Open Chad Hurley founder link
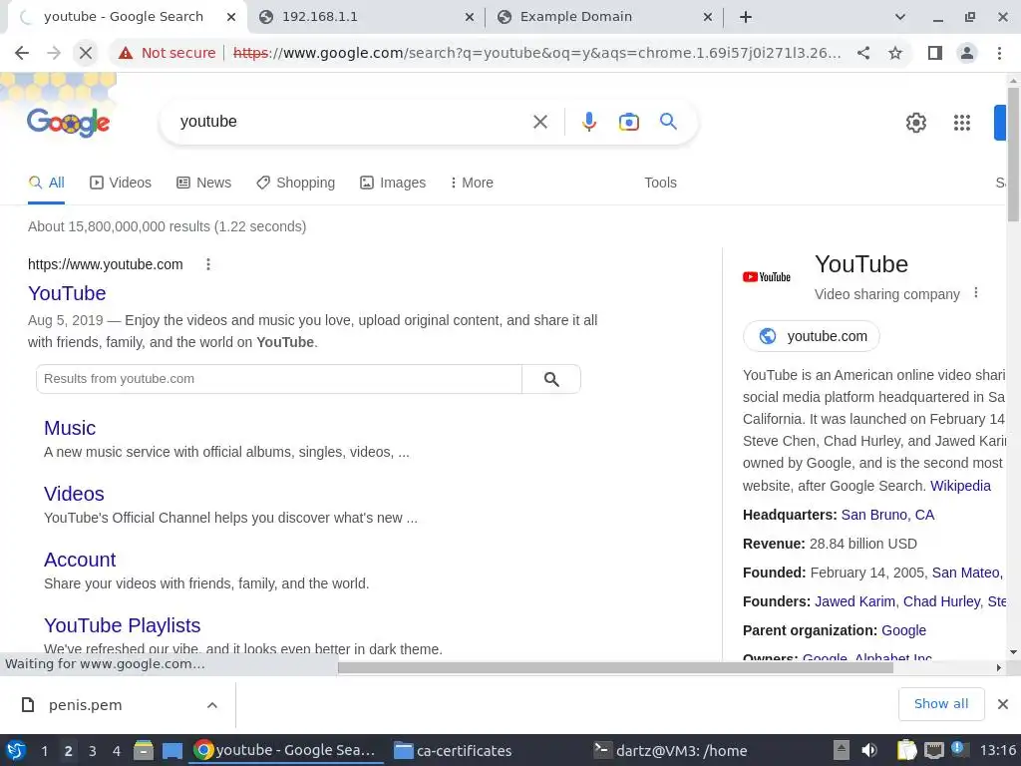The image size is (1021, 766). pos(941,601)
